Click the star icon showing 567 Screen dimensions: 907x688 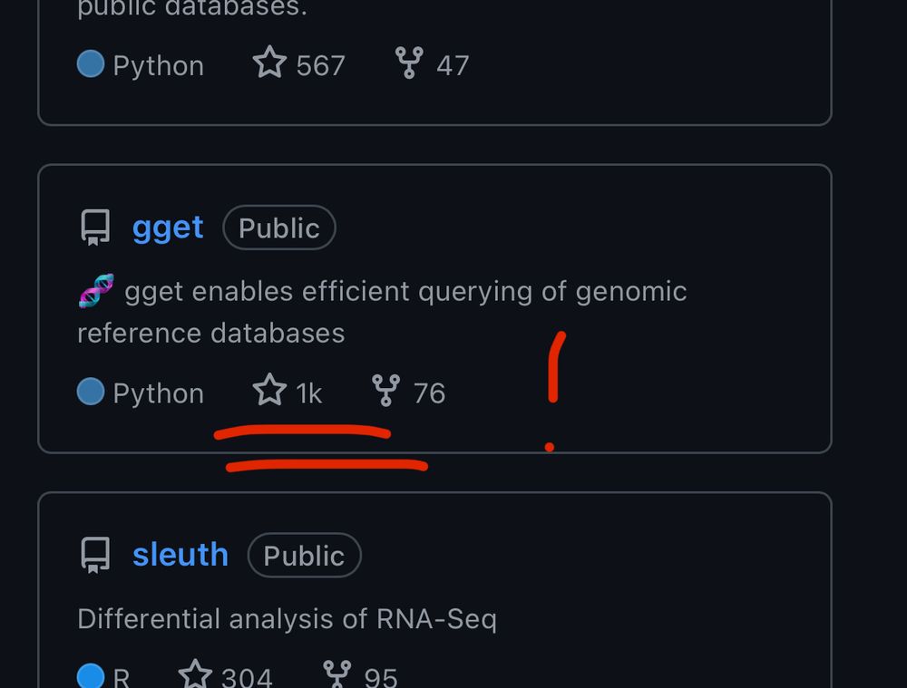[x=269, y=62]
